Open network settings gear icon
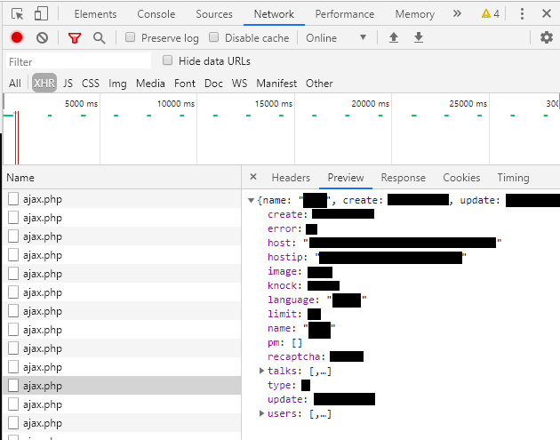The height and width of the screenshot is (440, 560). (x=546, y=37)
